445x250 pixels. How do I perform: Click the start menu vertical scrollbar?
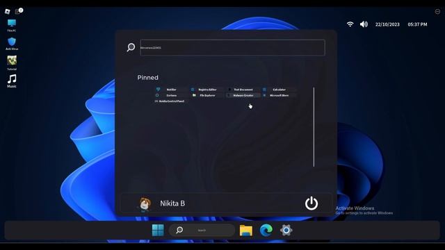point(314,127)
